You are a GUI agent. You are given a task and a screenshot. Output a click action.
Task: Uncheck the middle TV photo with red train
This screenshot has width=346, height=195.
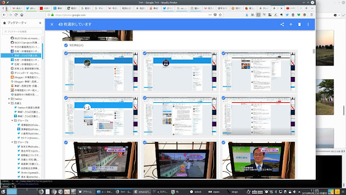pos(145,142)
